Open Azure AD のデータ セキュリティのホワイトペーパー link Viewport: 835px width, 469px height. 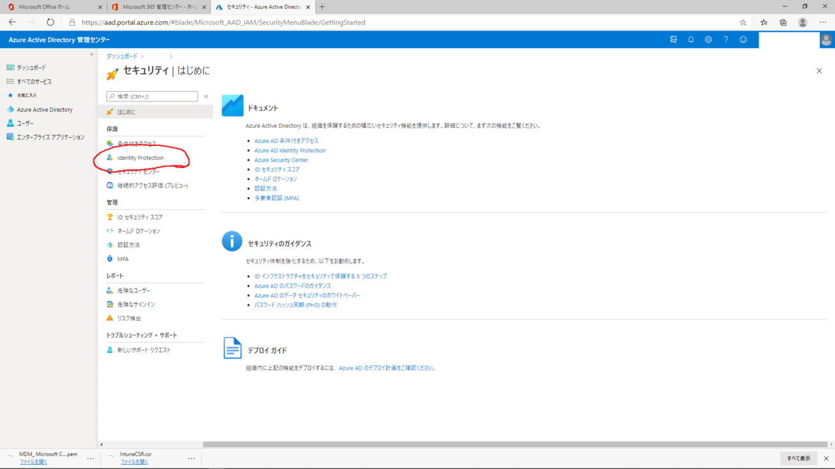pyautogui.click(x=307, y=295)
